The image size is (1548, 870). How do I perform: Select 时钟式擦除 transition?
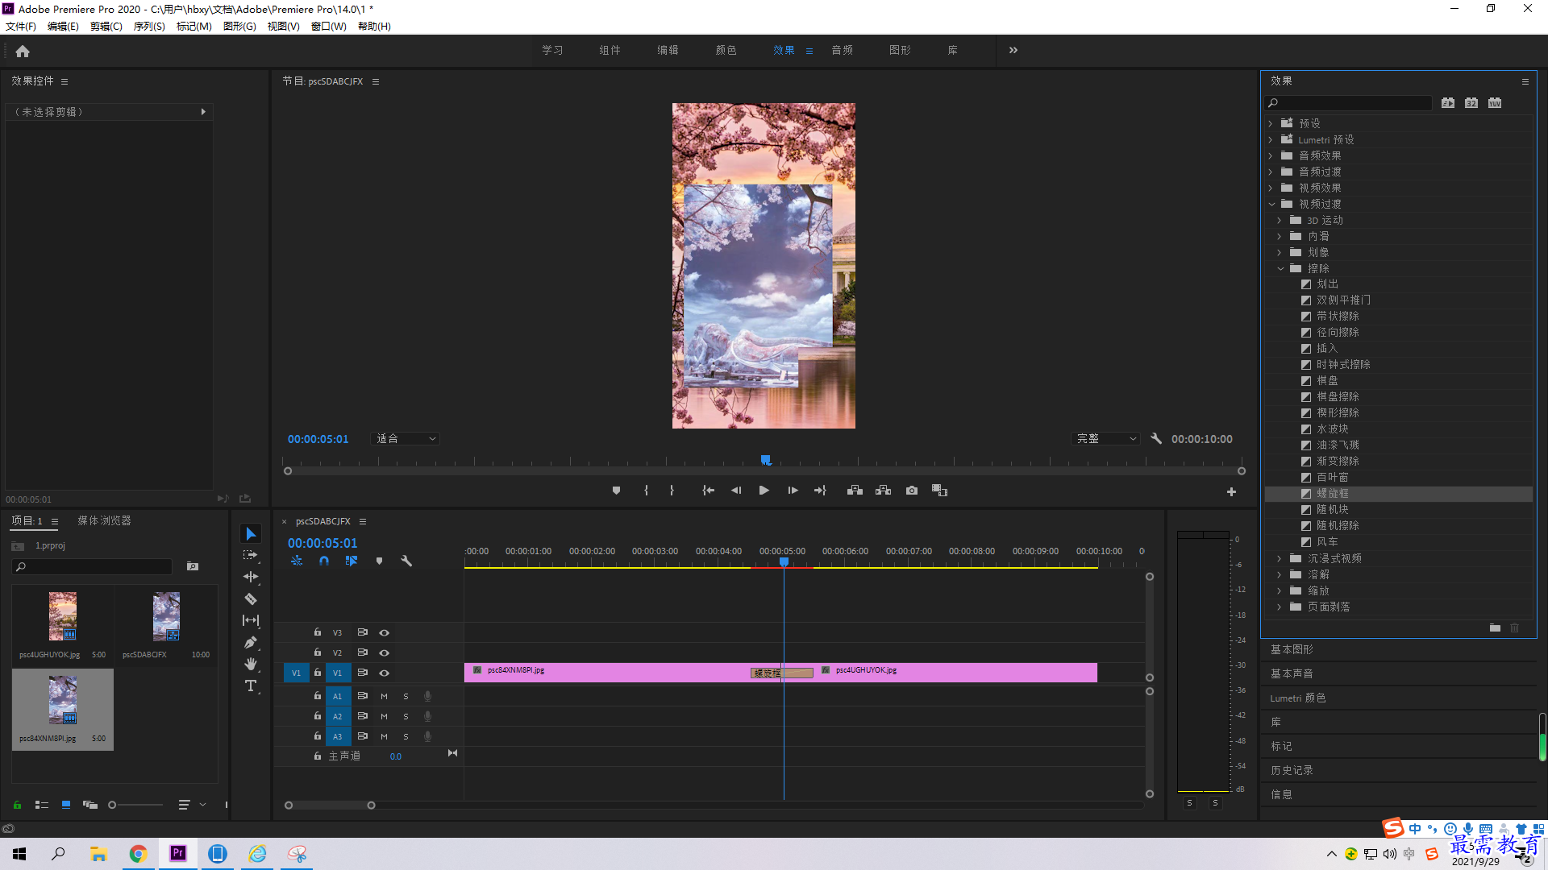(1343, 364)
